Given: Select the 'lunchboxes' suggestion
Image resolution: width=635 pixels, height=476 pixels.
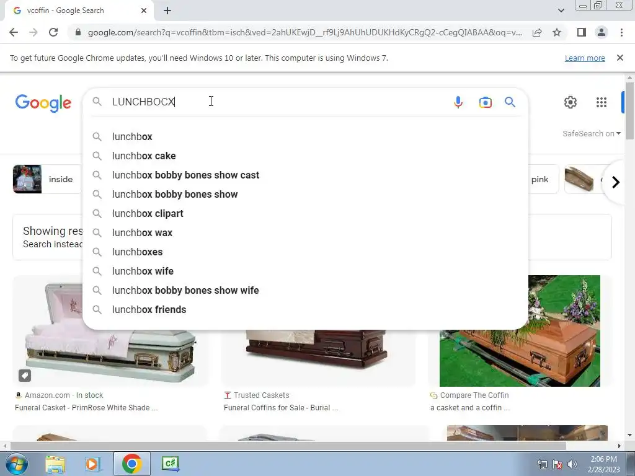Looking at the screenshot, I should pos(305,252).
